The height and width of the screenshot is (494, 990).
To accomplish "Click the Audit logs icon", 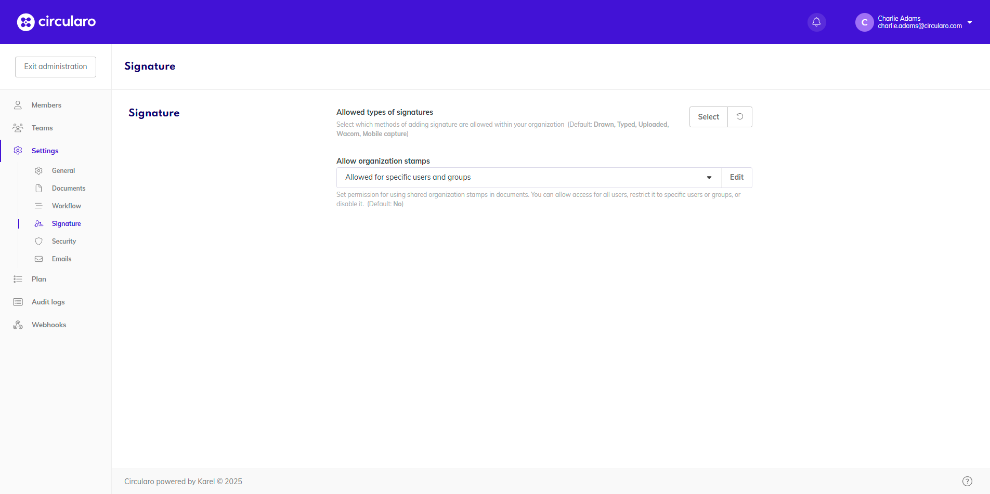I will tap(18, 302).
